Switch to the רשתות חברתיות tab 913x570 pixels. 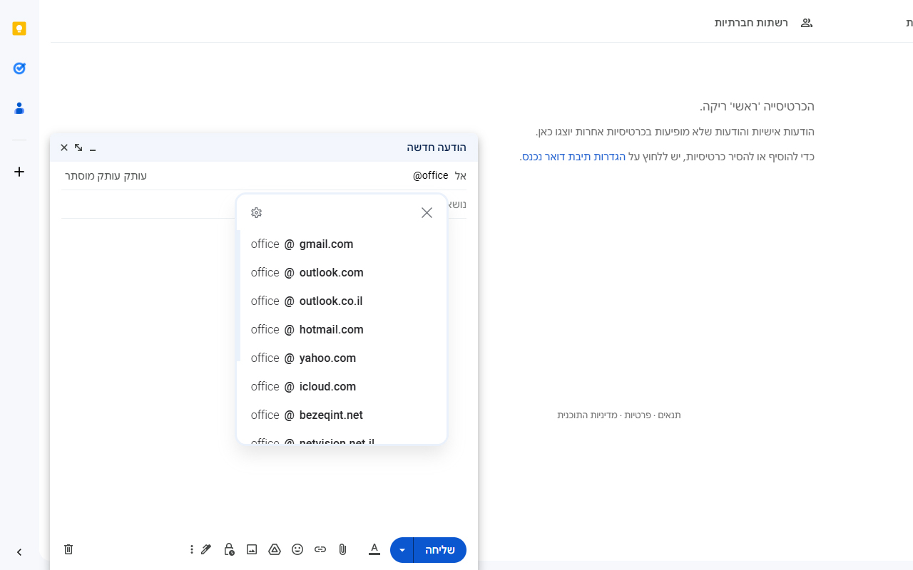[x=751, y=23]
